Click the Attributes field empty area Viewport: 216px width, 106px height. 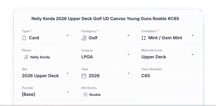tap(119, 95)
